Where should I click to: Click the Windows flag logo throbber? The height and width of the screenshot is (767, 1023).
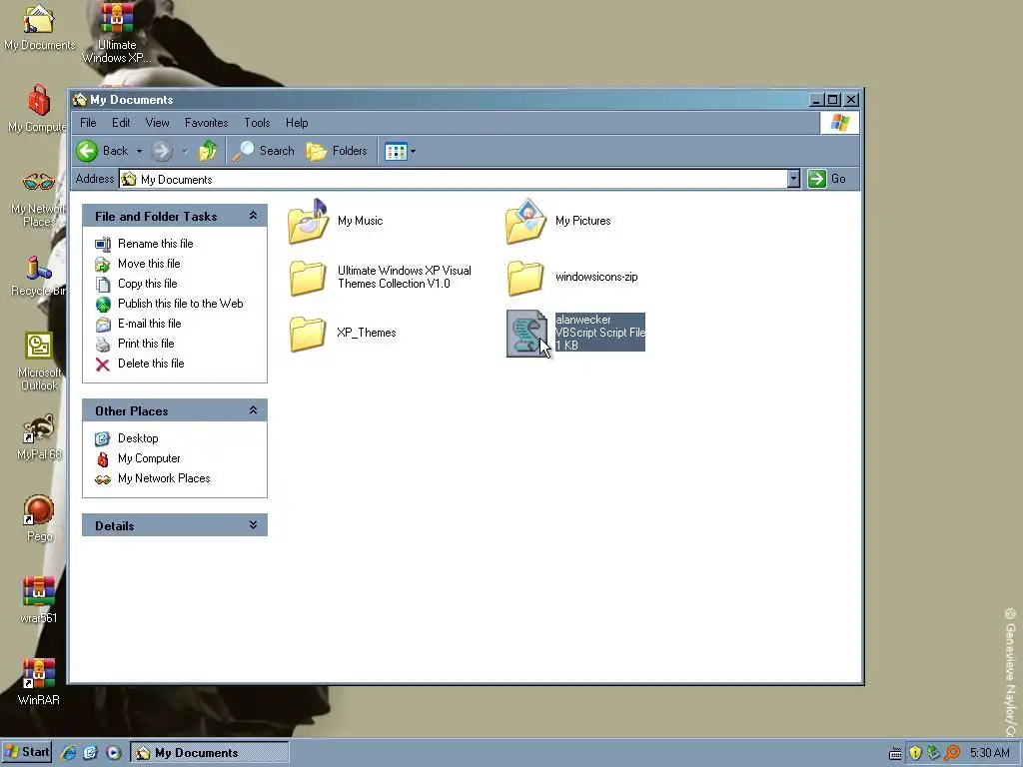[839, 123]
